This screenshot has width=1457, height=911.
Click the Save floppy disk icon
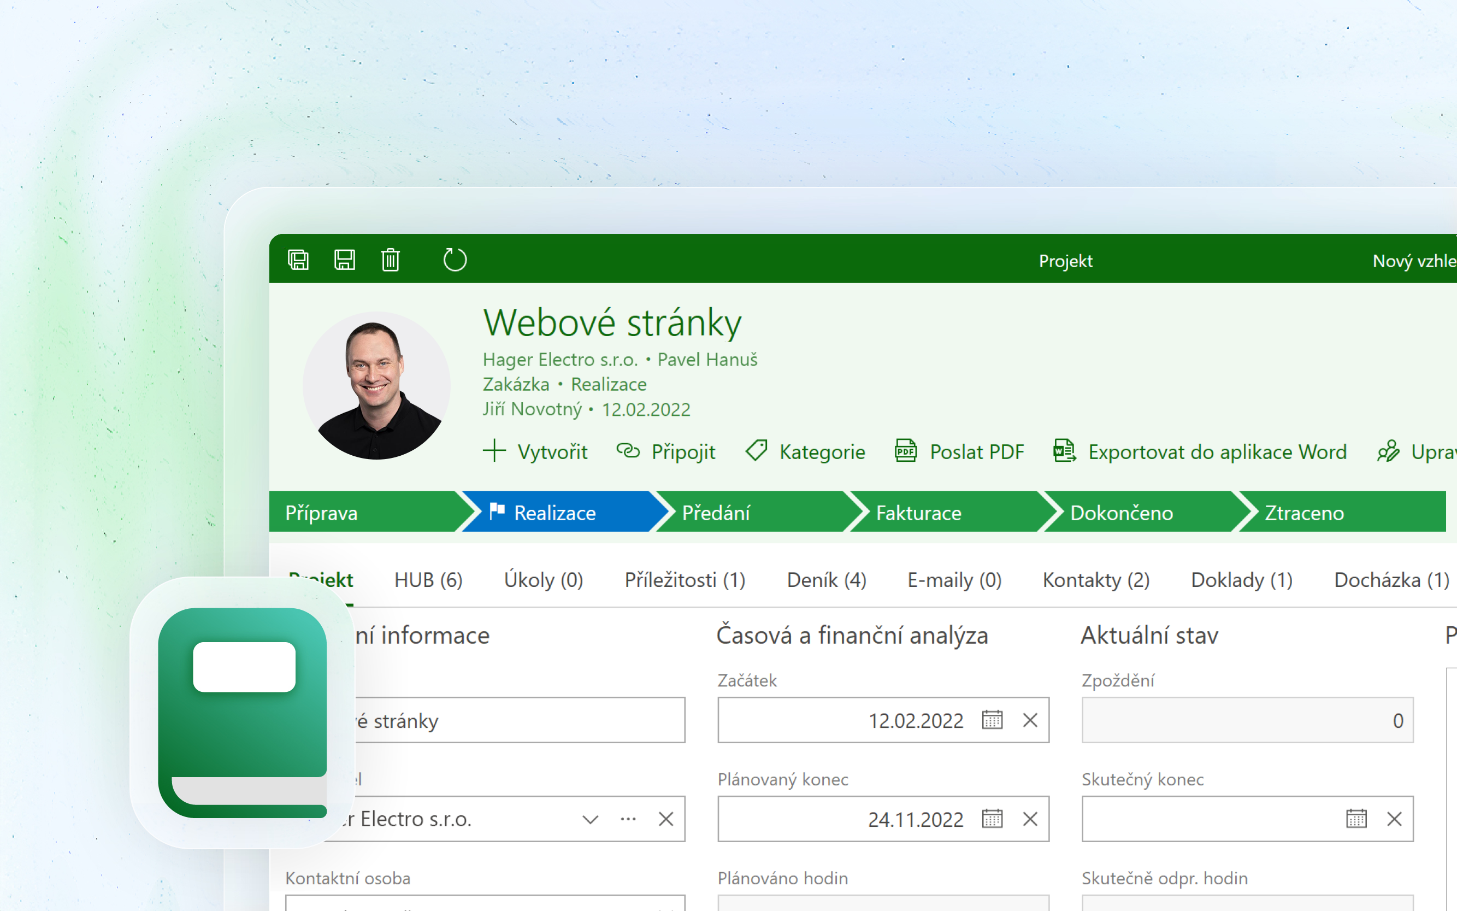point(345,260)
